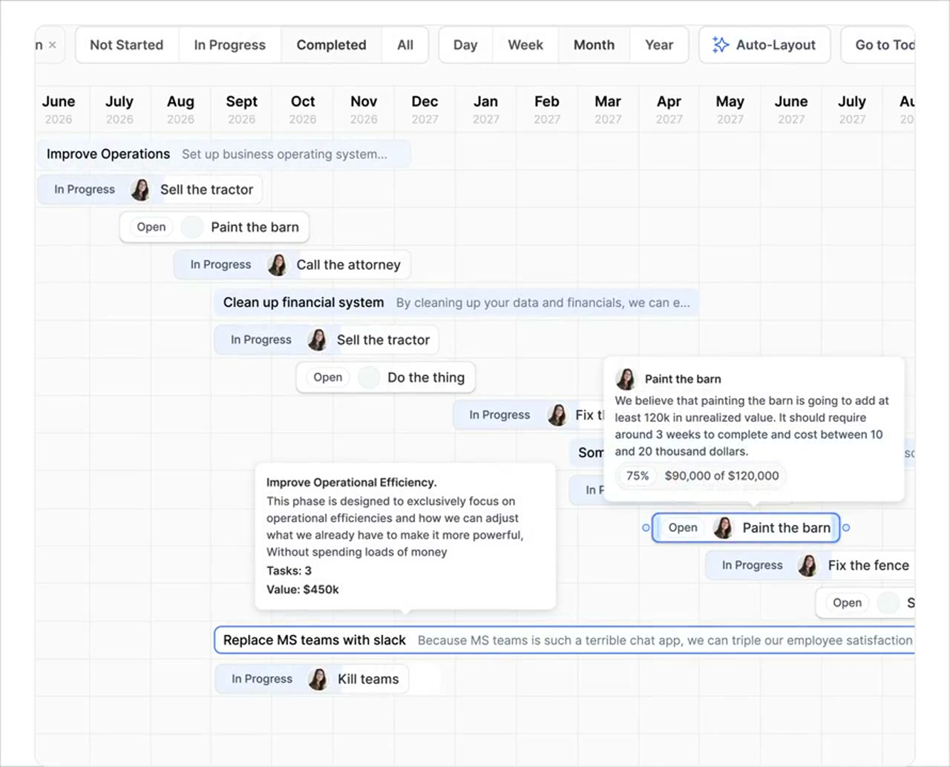
Task: Open the Improve Operations project bar
Action: click(x=224, y=154)
